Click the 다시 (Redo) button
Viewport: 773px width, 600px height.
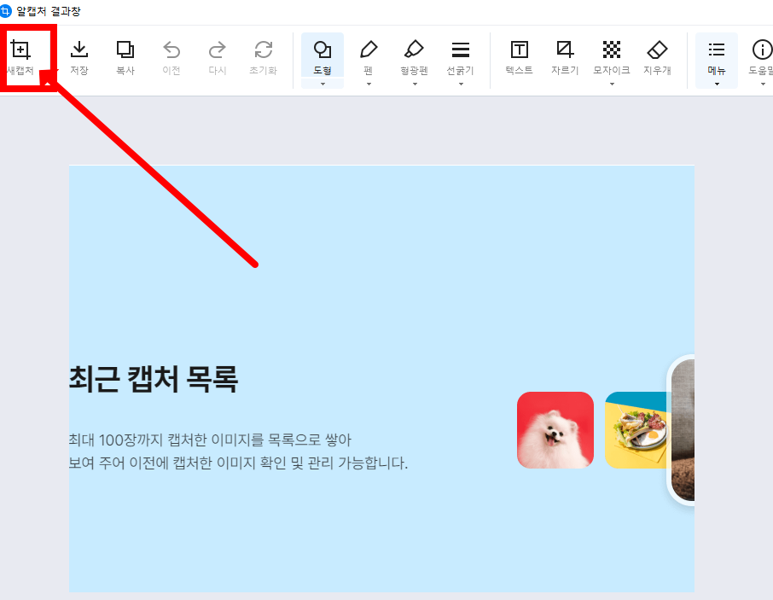tap(218, 51)
